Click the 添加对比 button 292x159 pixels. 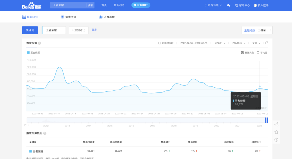point(79,30)
